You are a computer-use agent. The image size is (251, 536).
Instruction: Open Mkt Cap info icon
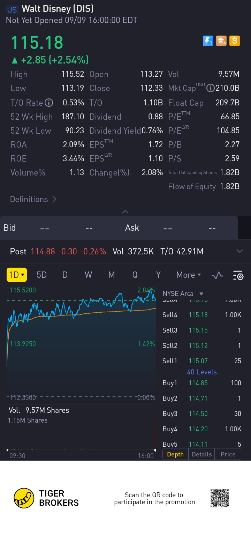[x=210, y=88]
